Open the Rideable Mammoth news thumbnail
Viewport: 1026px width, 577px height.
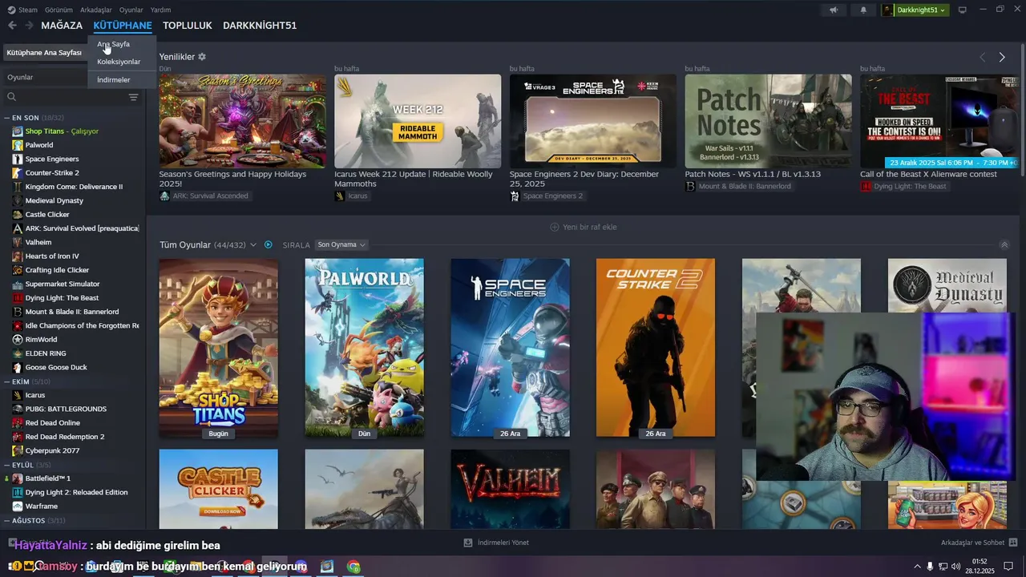418,121
